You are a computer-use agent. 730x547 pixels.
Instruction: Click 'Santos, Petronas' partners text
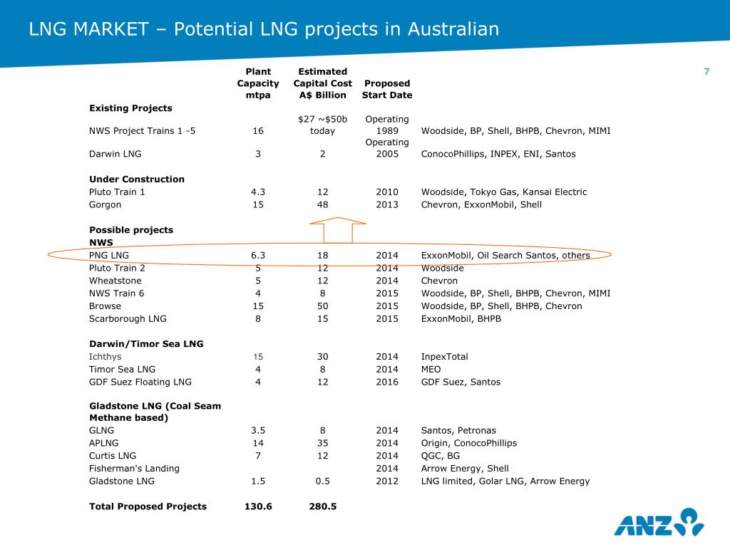458,431
